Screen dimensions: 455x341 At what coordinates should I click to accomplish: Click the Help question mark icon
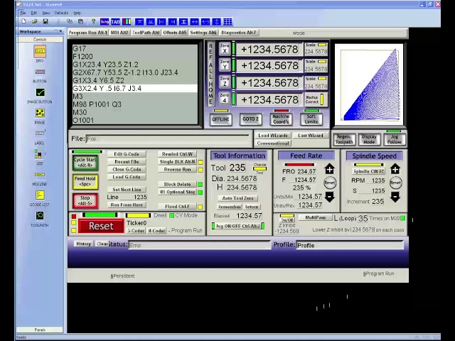point(93,21)
